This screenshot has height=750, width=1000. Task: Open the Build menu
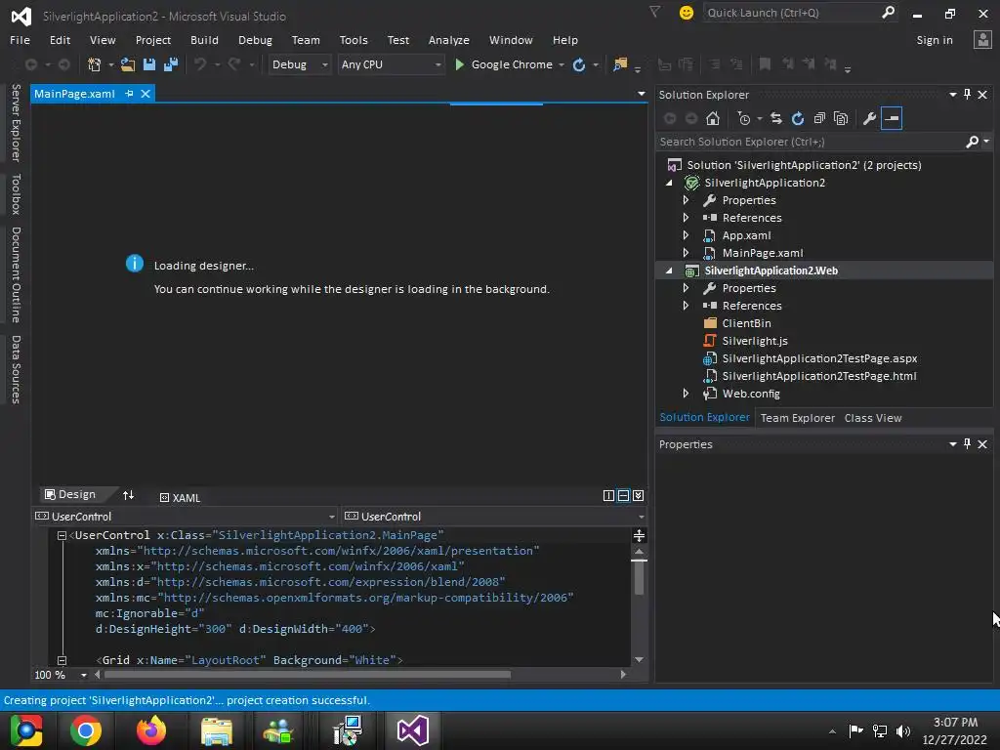click(x=204, y=39)
